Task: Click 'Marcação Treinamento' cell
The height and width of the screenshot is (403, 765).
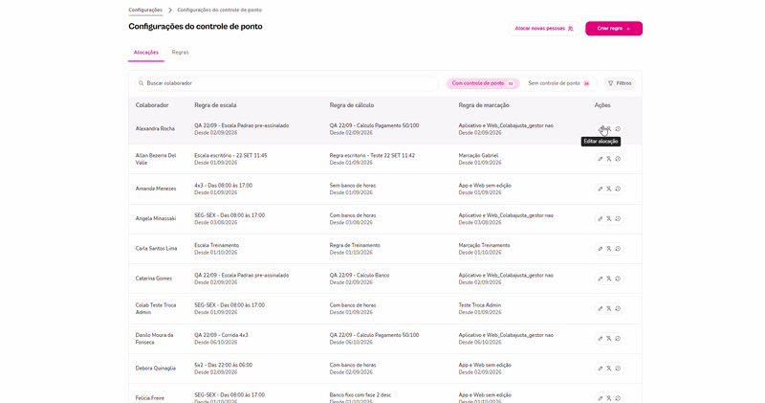Action: coord(484,245)
